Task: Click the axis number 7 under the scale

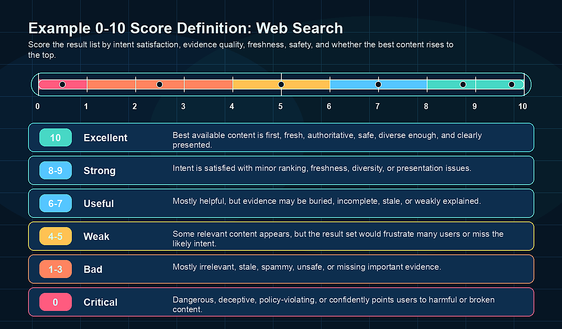Action: [x=378, y=107]
